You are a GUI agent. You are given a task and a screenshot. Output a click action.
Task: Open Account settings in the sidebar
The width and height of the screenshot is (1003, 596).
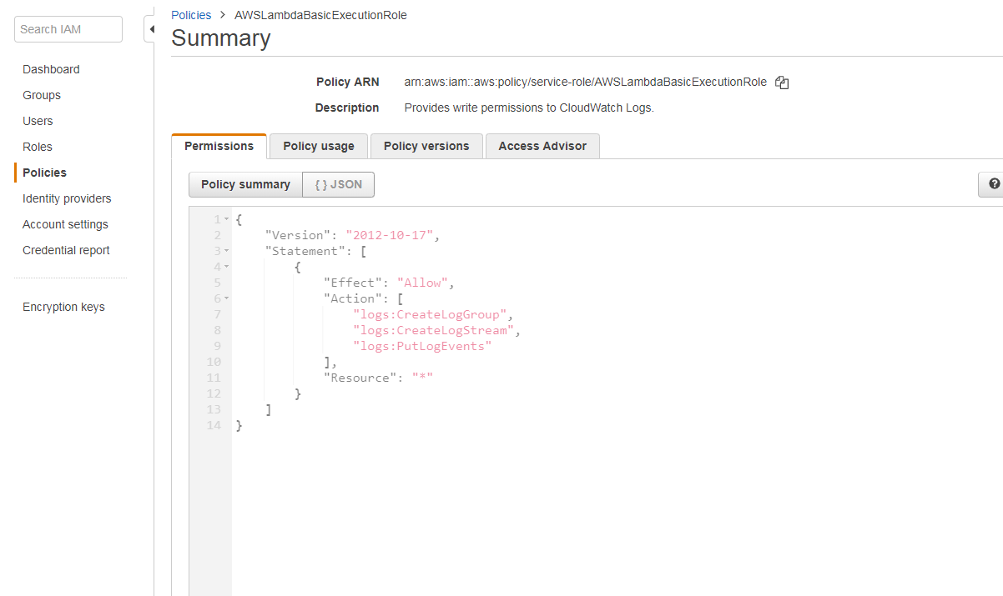point(65,224)
